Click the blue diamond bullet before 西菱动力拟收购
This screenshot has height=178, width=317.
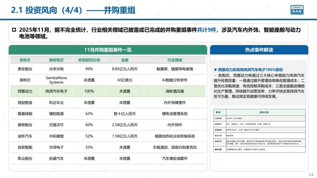(x=215, y=70)
